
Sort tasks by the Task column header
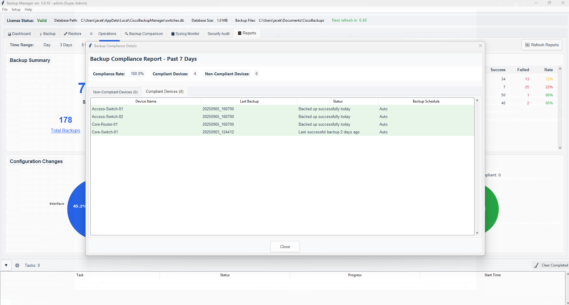pyautogui.click(x=80, y=275)
